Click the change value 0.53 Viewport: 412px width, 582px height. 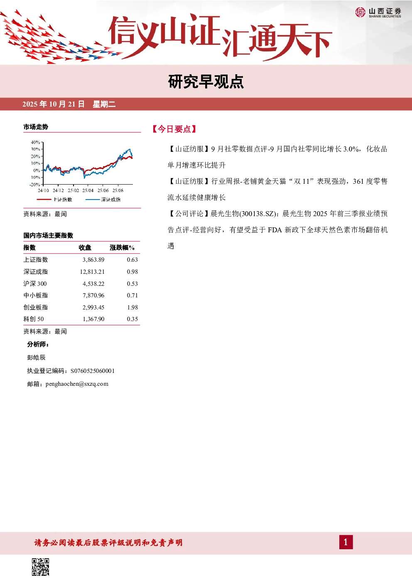coord(132,284)
